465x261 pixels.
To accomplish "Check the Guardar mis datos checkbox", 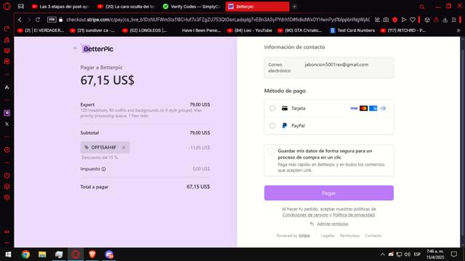I will click(x=271, y=151).
